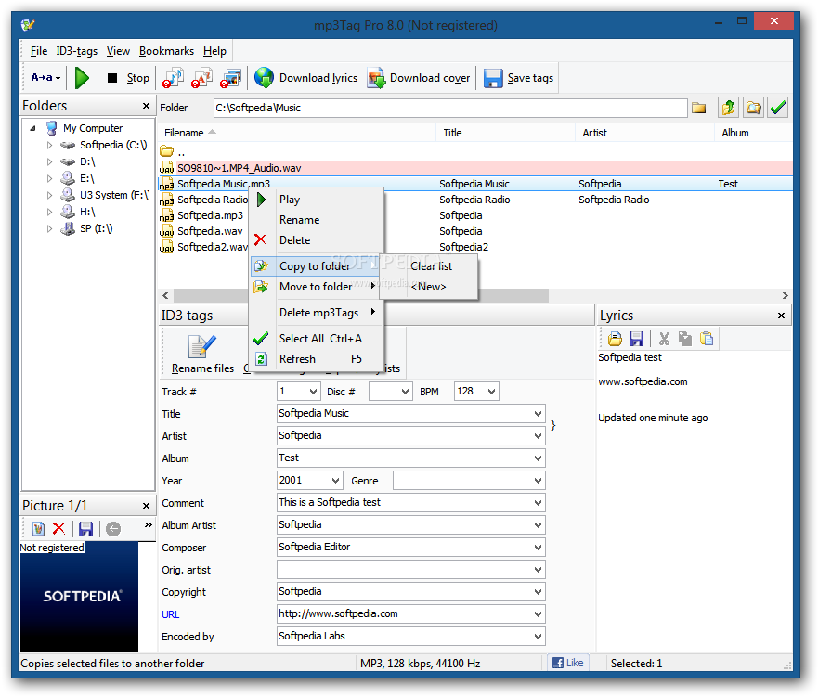Open the File menu
The width and height of the screenshot is (819, 697).
point(39,51)
